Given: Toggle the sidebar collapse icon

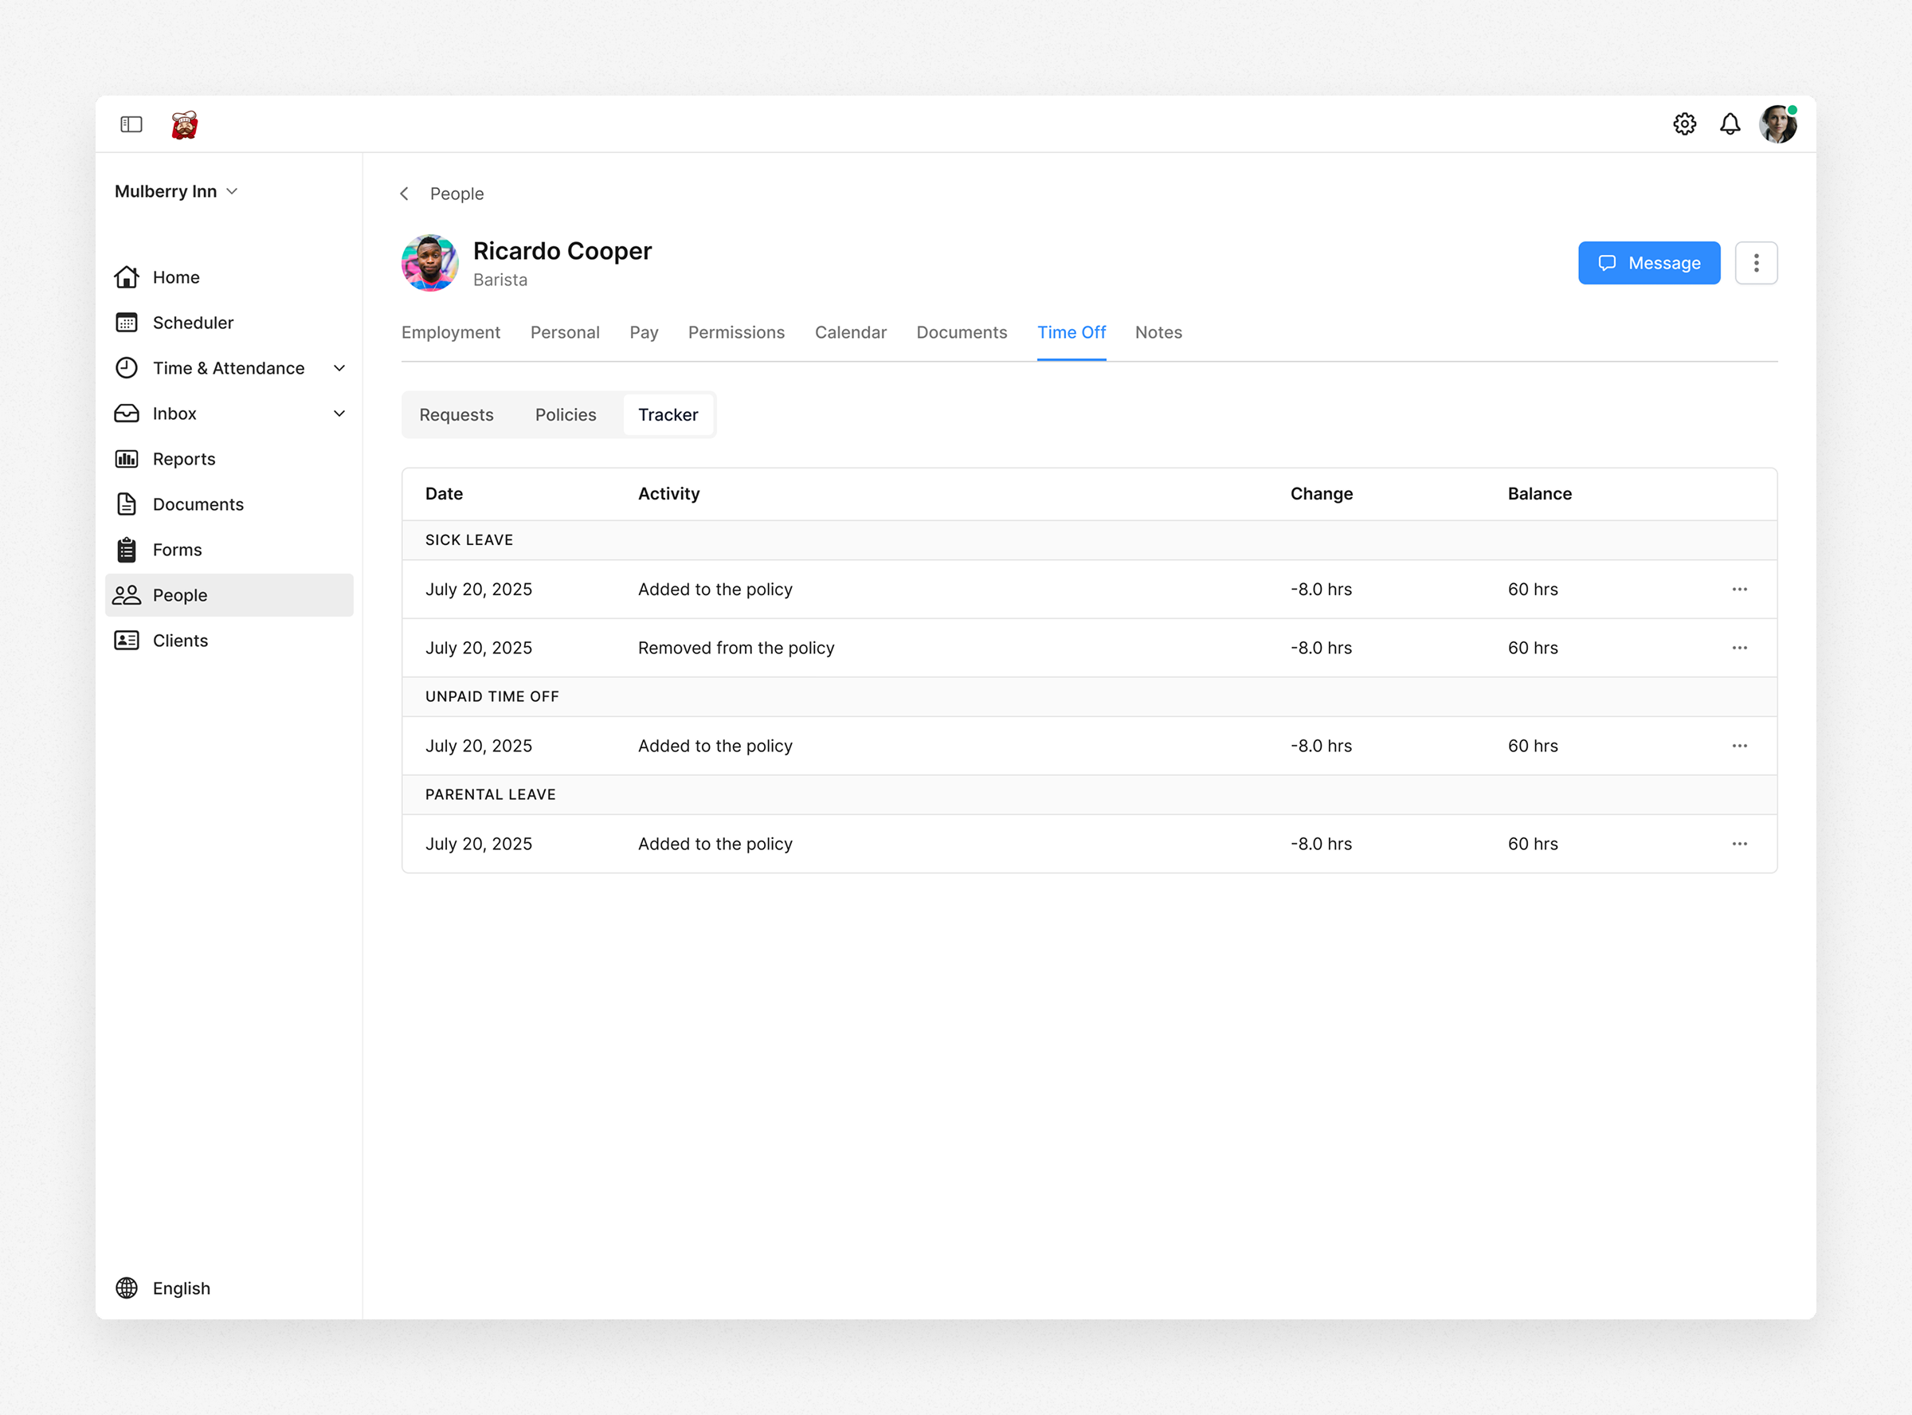Looking at the screenshot, I should pos(131,124).
